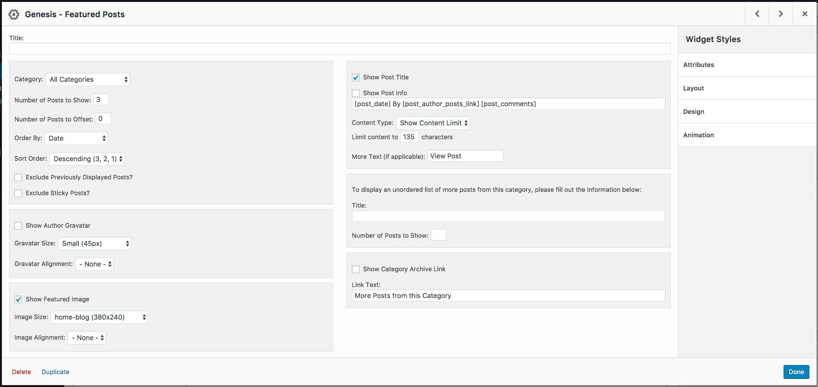818x387 pixels.
Task: Expand the Image Size dropdown
Action: [x=99, y=317]
